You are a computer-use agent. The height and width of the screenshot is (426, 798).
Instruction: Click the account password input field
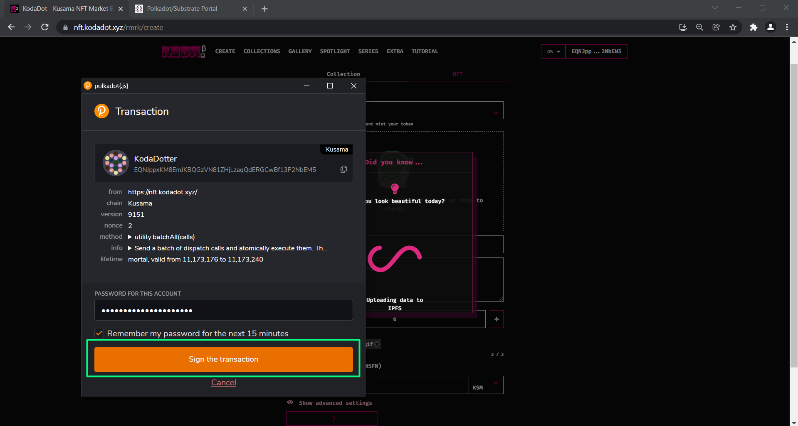click(x=223, y=310)
